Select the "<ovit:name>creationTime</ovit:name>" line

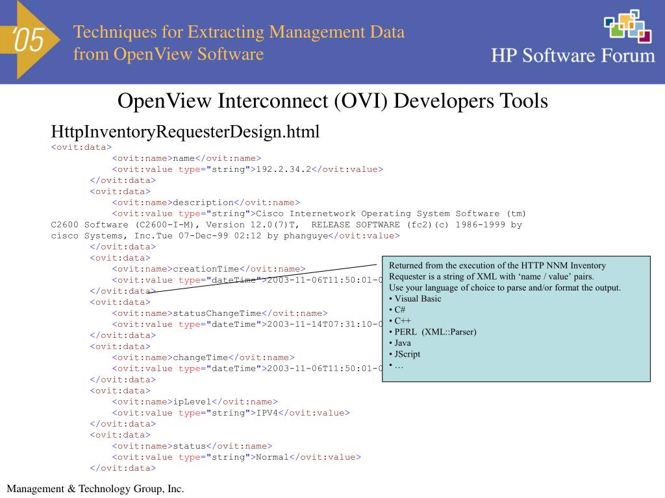[x=208, y=269]
